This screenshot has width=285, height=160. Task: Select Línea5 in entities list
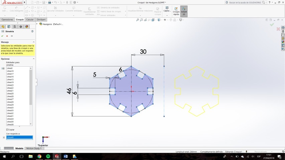(x=10, y=68)
